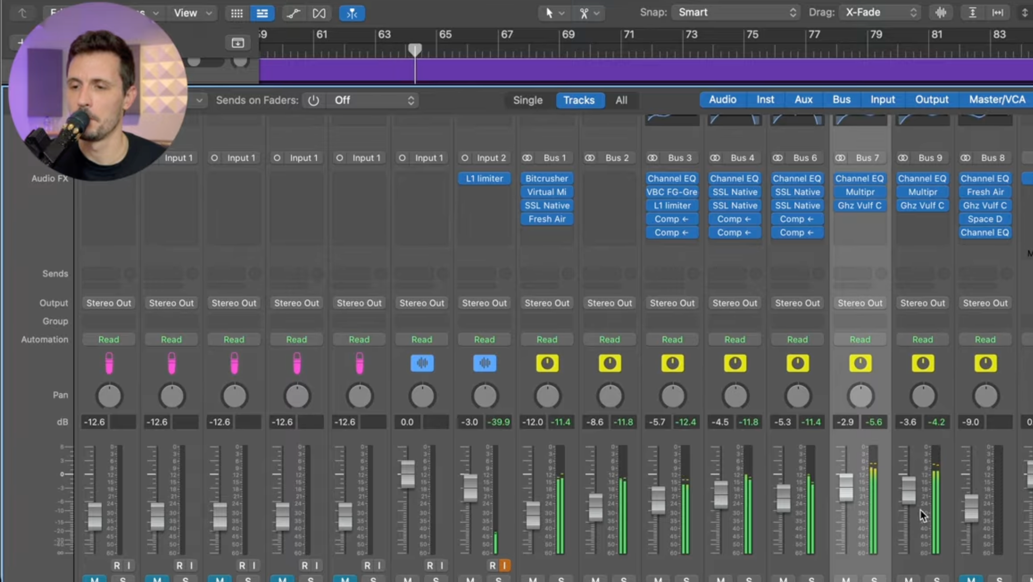1033x582 pixels.
Task: Click the playhead marker in the ruler
Action: point(415,50)
